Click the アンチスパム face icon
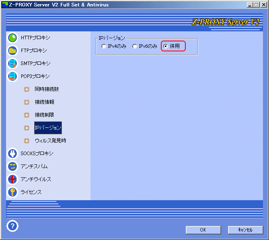 (12, 166)
